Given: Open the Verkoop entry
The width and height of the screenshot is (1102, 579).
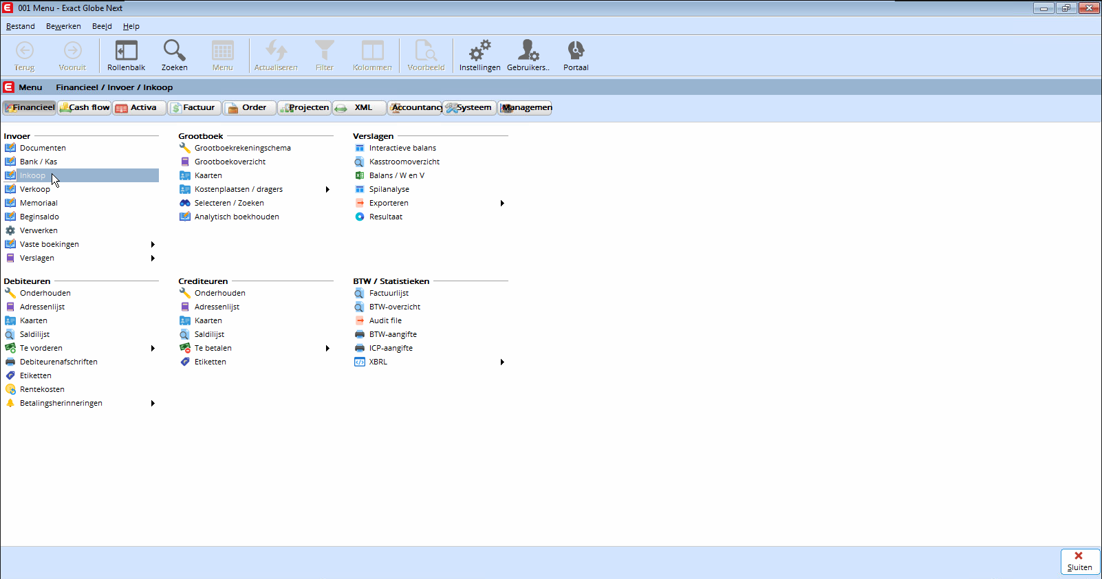Looking at the screenshot, I should [34, 189].
